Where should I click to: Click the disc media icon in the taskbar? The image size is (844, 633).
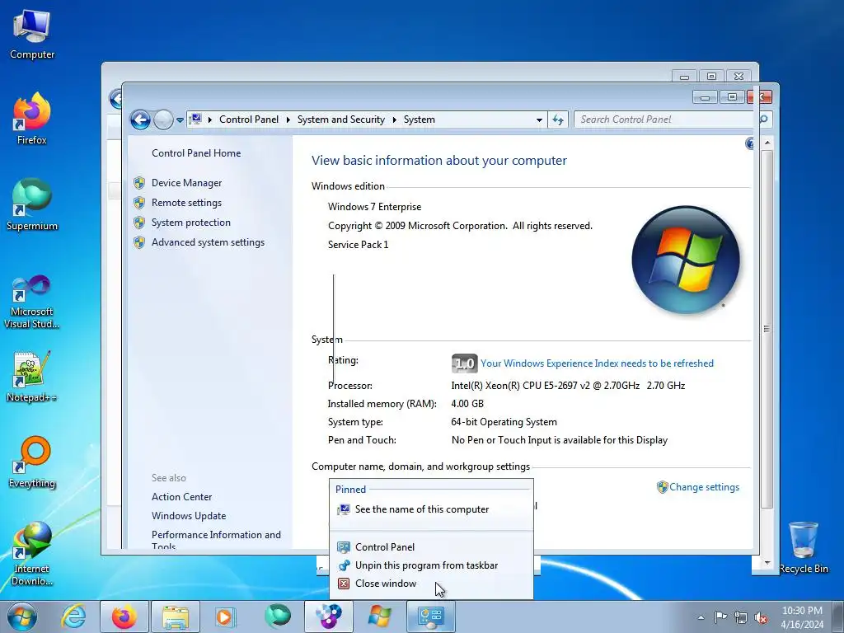click(x=328, y=617)
